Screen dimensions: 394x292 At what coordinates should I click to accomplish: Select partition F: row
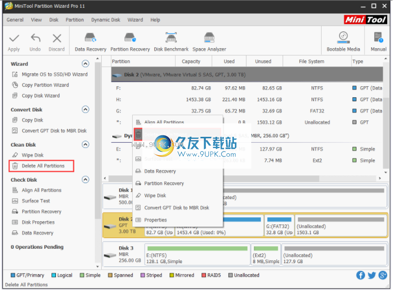pyautogui.click(x=247, y=88)
